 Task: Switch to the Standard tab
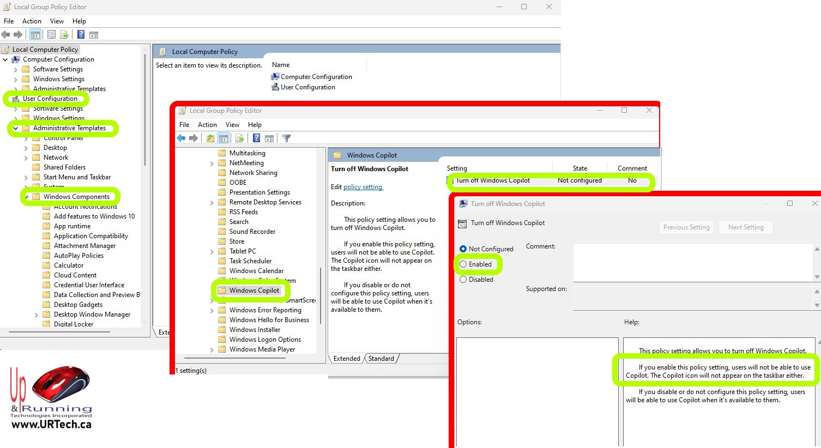click(x=381, y=359)
